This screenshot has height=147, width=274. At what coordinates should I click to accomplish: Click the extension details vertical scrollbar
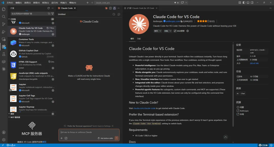click(x=233, y=85)
